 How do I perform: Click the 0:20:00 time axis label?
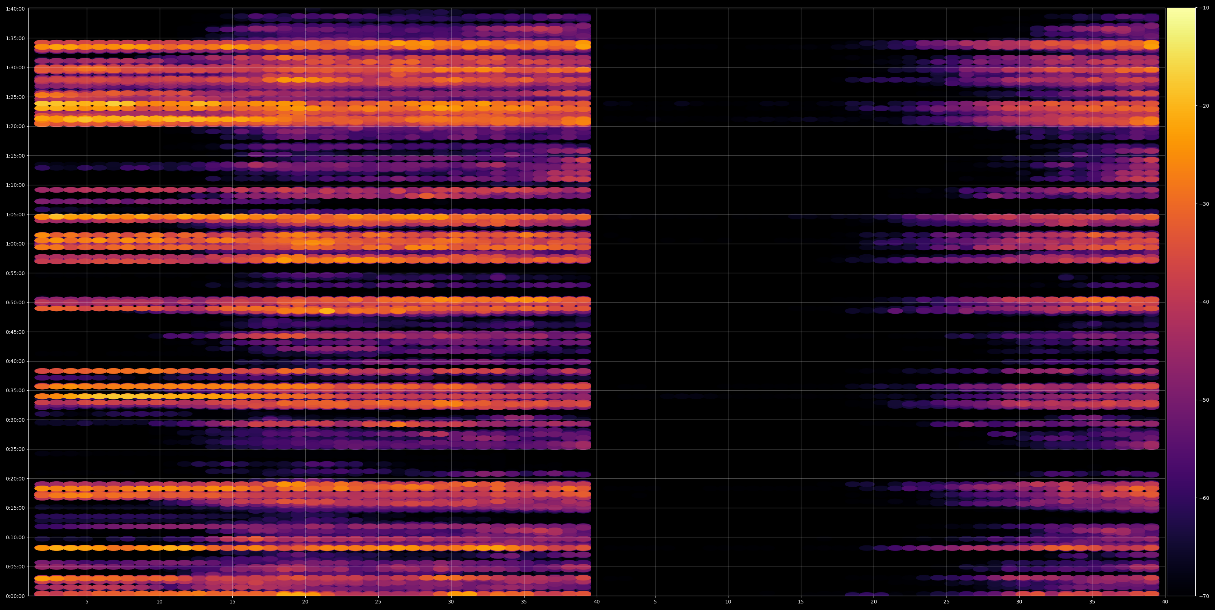15,479
